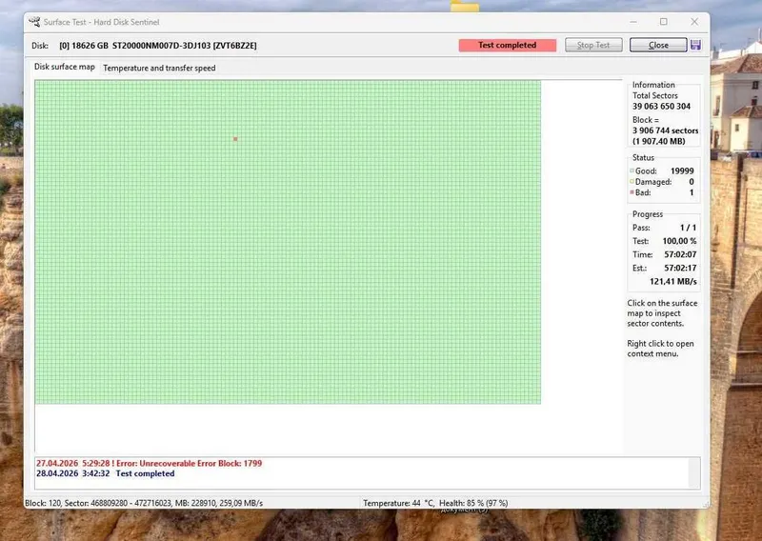The image size is (762, 541).
Task: Click the green Good status legend square
Action: 632,170
